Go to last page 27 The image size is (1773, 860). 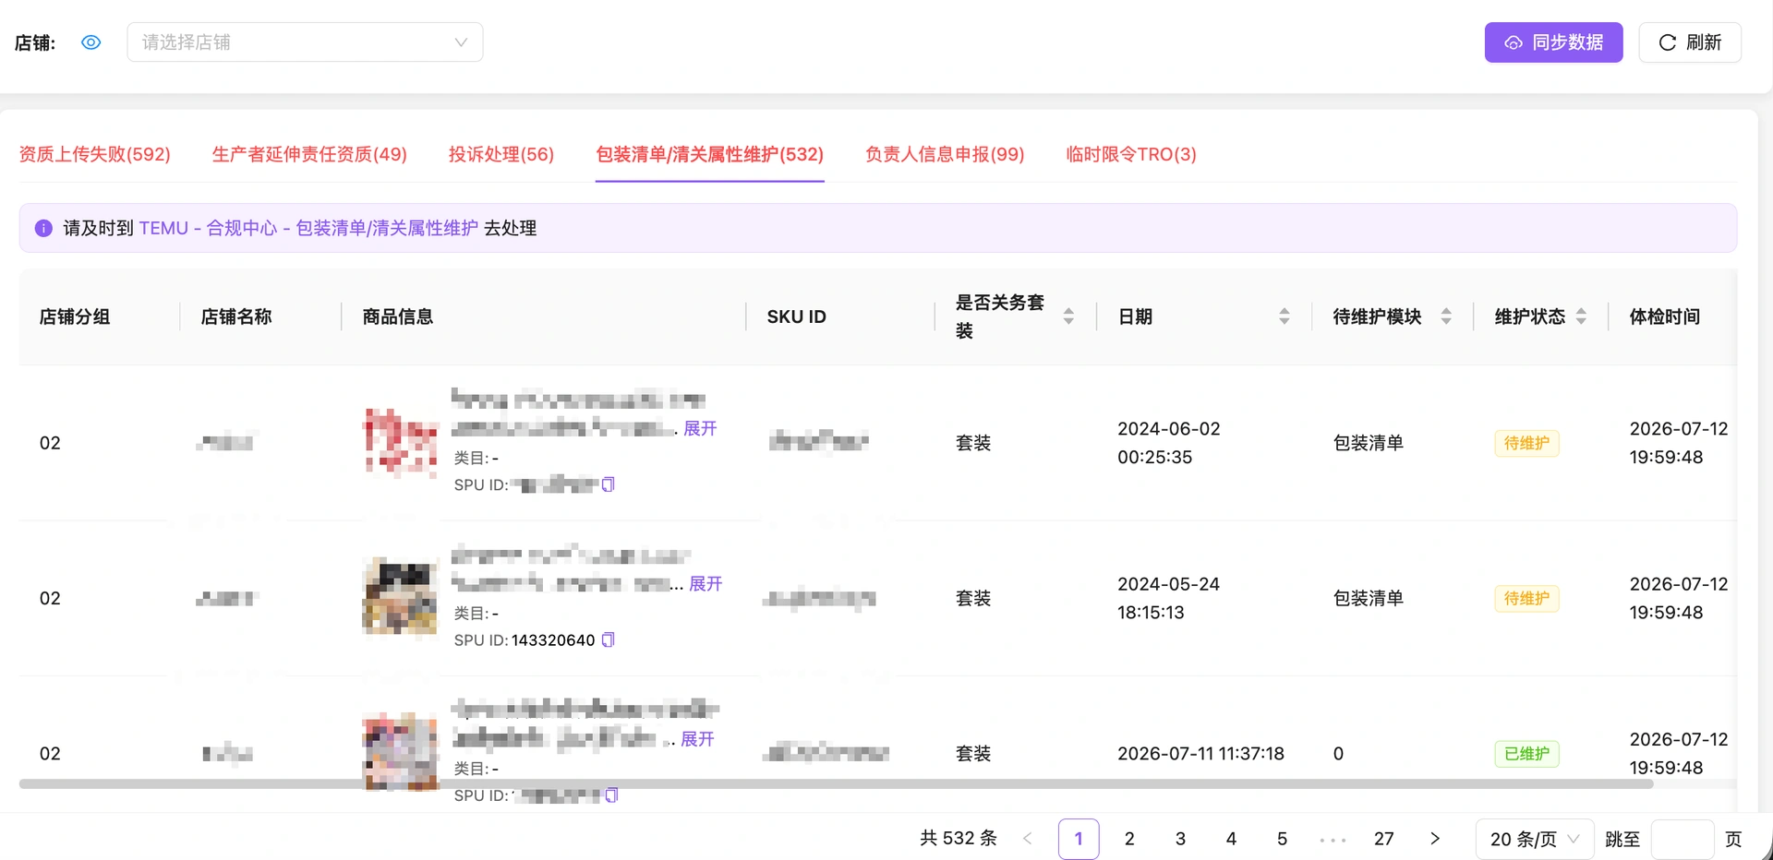[1383, 839]
